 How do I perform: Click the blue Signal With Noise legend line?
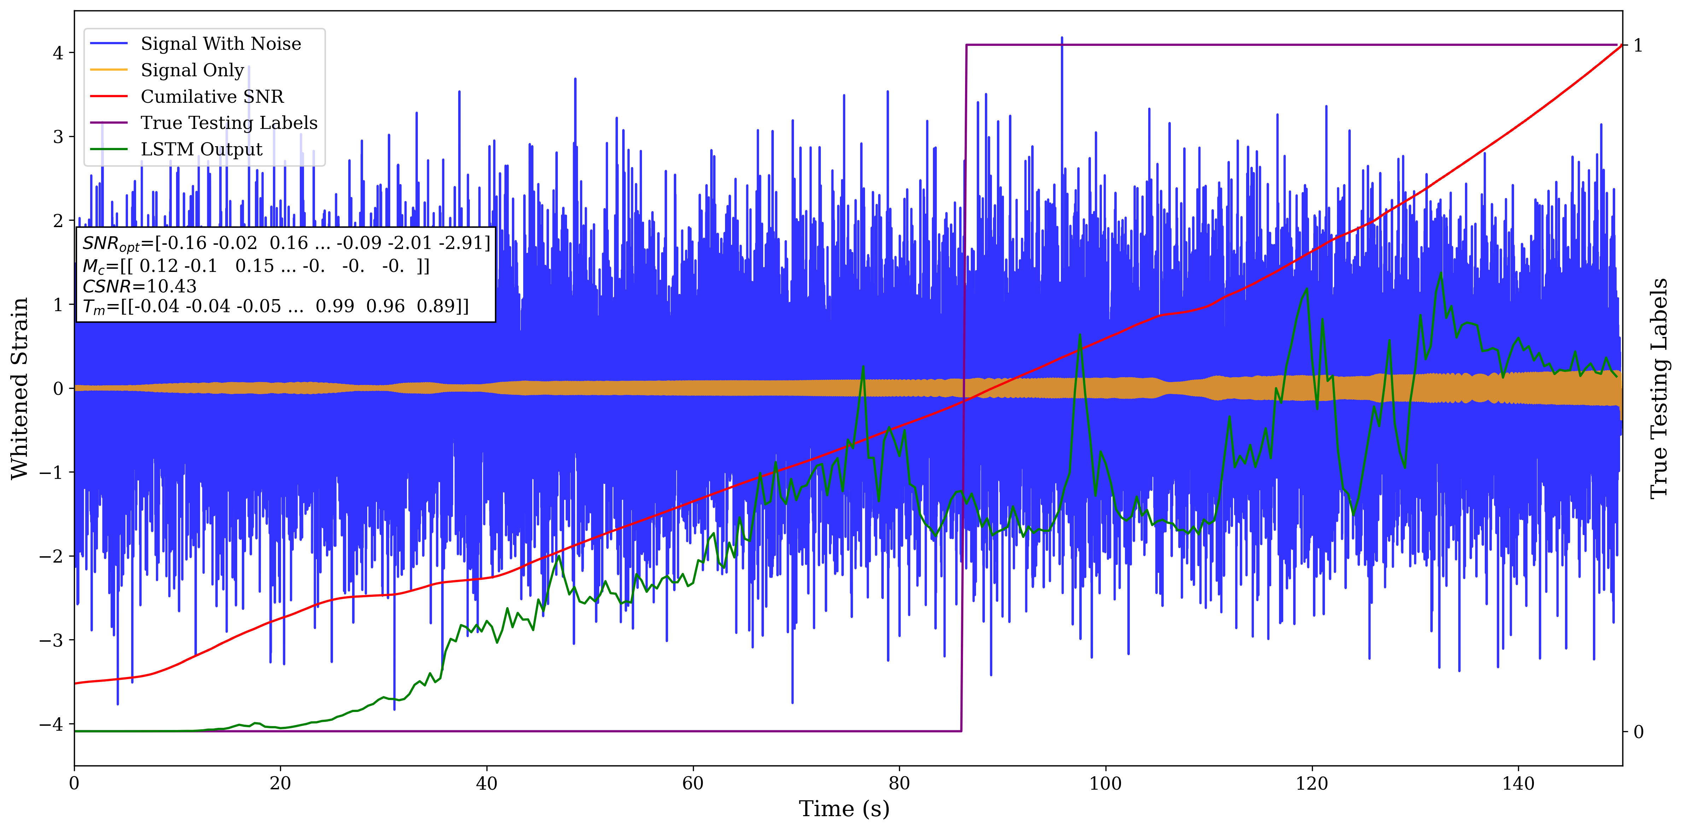[109, 44]
